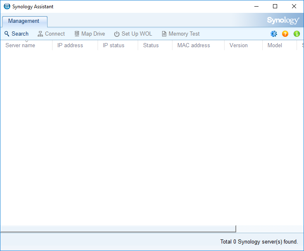Sort by IP status column header
The image size is (304, 251).
[118, 45]
